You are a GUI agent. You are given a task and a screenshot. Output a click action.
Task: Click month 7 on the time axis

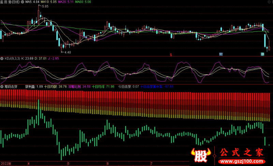point(151,164)
